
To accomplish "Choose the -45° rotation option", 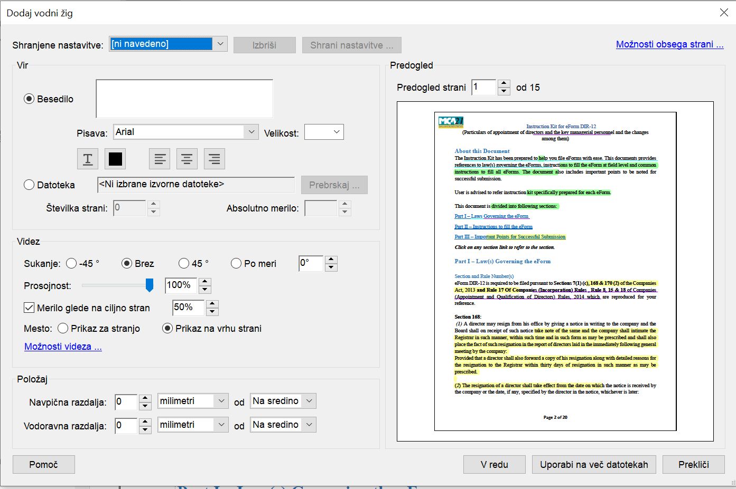I will click(x=71, y=263).
